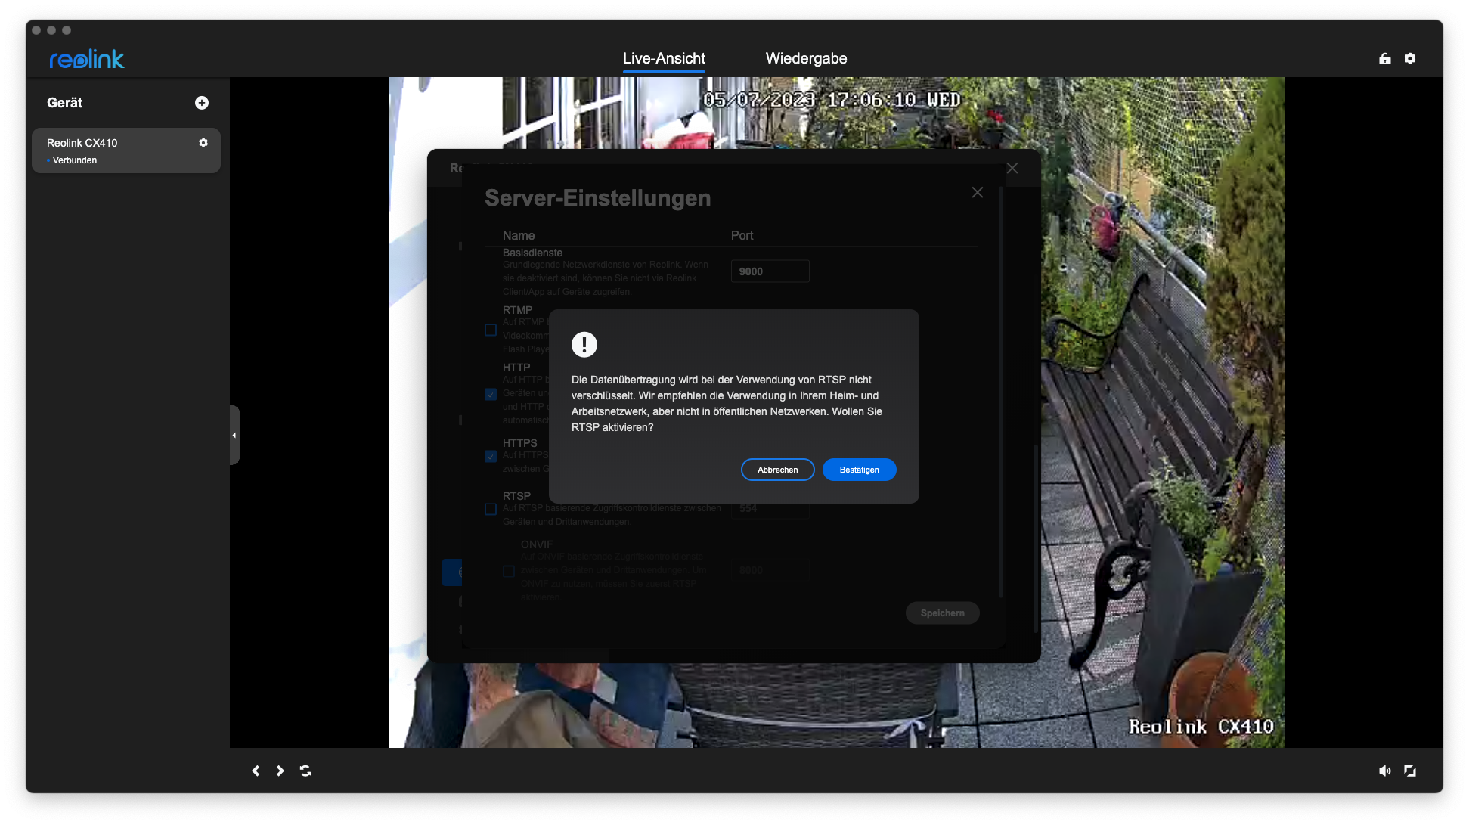Click the lock icon in header
The height and width of the screenshot is (825, 1469).
[x=1385, y=59]
